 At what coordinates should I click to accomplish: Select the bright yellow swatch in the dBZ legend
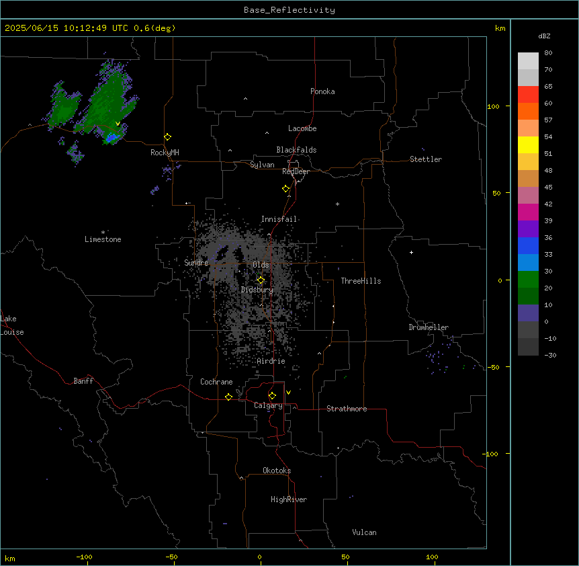[x=528, y=145]
